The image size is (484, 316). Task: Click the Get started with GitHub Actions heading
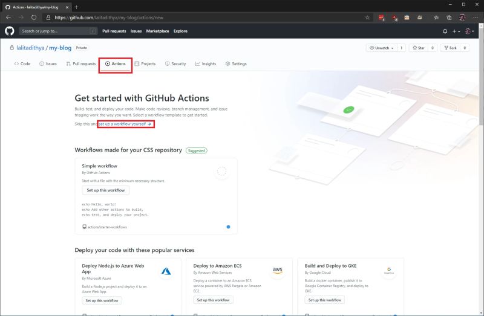click(142, 98)
